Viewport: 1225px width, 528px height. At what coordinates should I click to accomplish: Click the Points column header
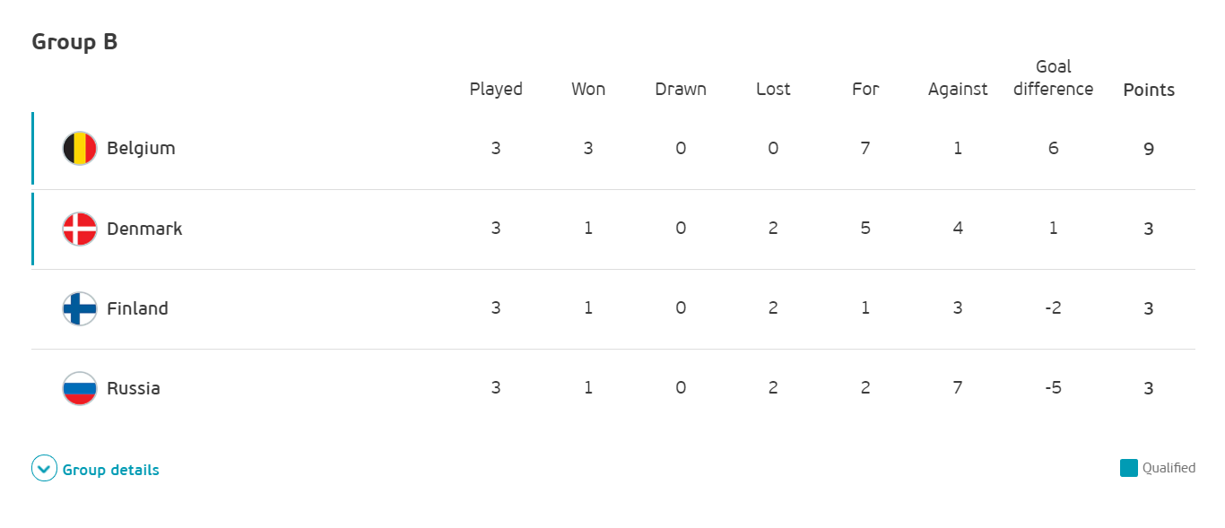point(1149,90)
